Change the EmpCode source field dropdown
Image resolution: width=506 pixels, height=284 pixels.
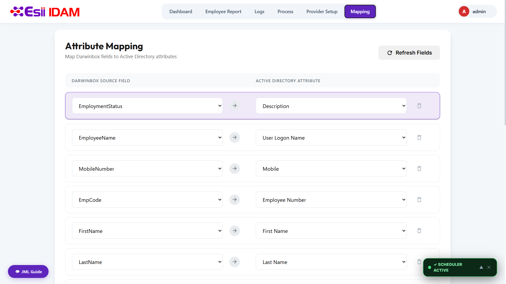tap(147, 200)
